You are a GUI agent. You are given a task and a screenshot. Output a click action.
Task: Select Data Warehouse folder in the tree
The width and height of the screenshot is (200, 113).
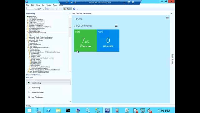tap(34, 30)
